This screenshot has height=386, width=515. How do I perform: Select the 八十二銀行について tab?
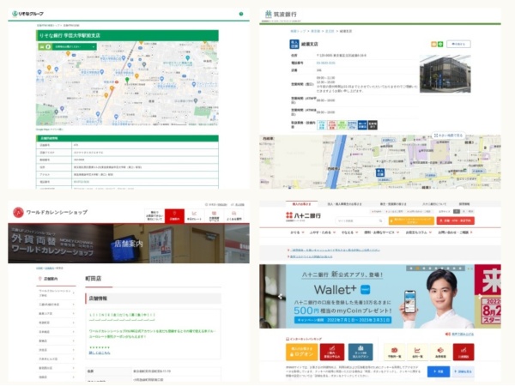434,204
